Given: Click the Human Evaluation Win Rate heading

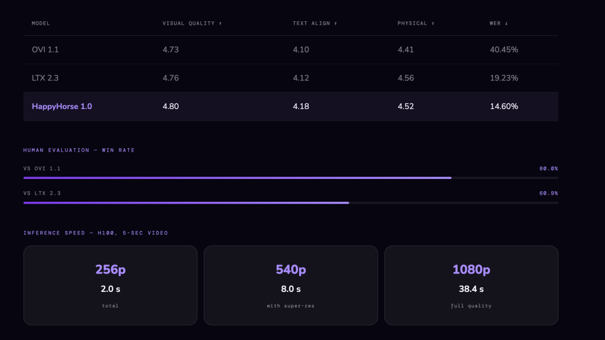Looking at the screenshot, I should pyautogui.click(x=79, y=150).
